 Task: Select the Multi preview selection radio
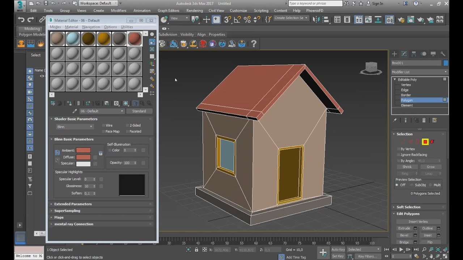(430, 185)
